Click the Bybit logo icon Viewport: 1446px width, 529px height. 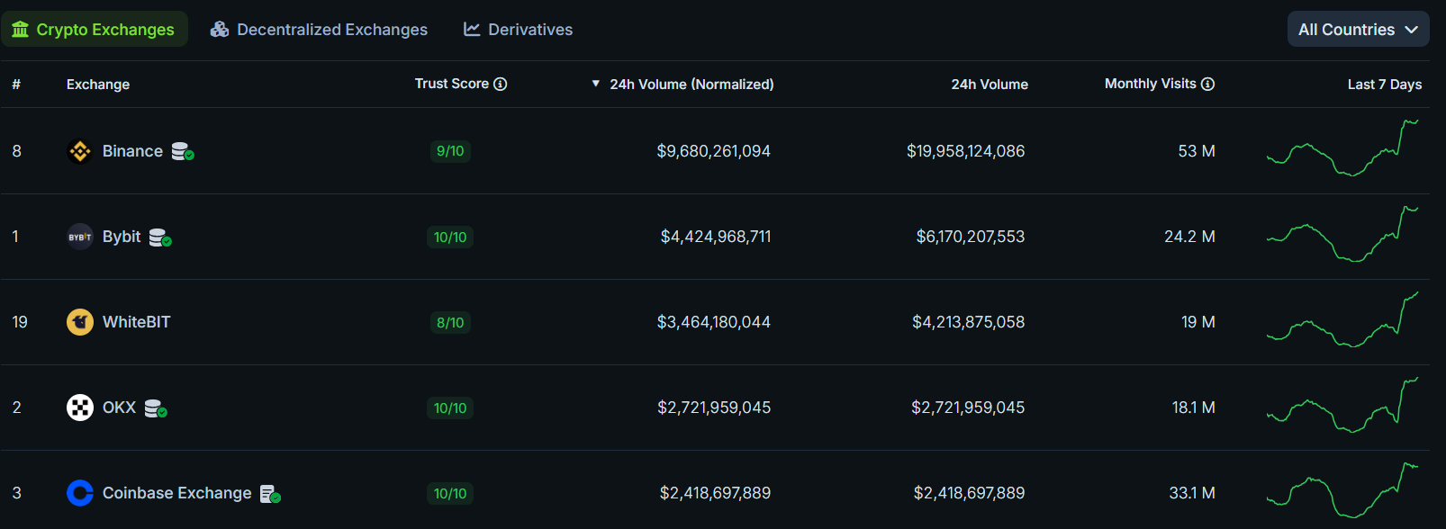(x=80, y=237)
